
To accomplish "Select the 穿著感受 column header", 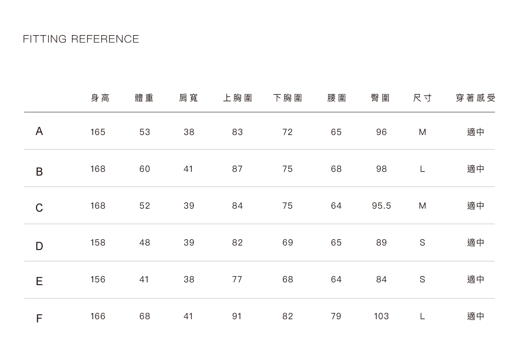I will pos(475,98).
